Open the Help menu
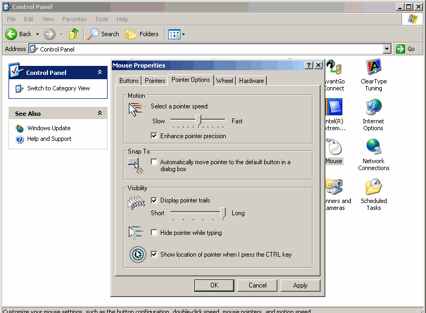Viewport: 426px width, 313px height. (x=122, y=19)
